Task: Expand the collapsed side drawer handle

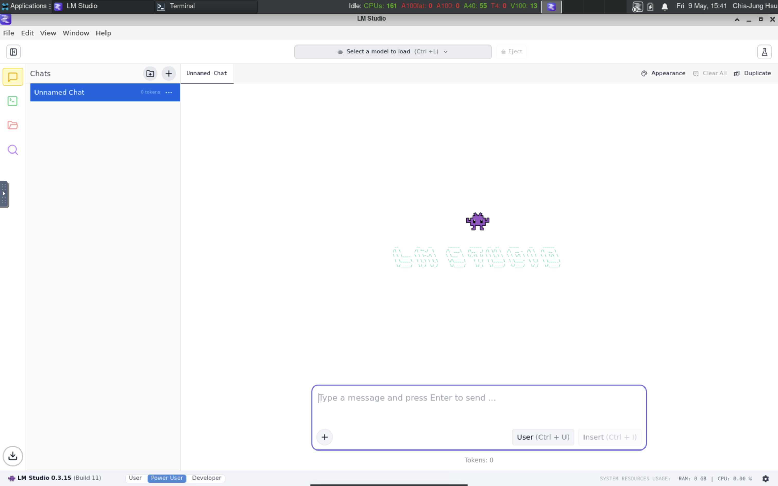Action: [x=4, y=194]
